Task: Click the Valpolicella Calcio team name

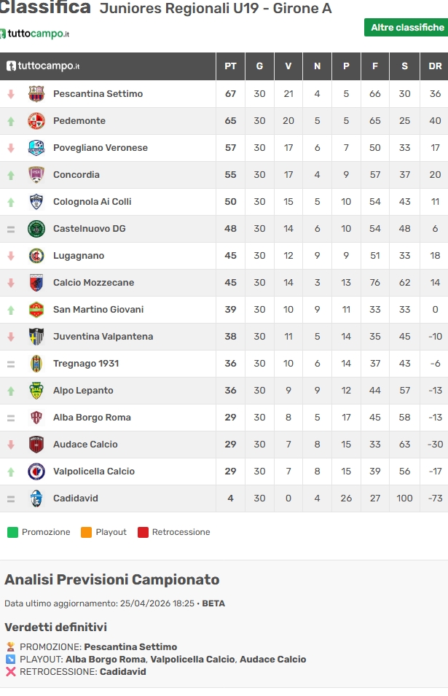Action: 94,472
